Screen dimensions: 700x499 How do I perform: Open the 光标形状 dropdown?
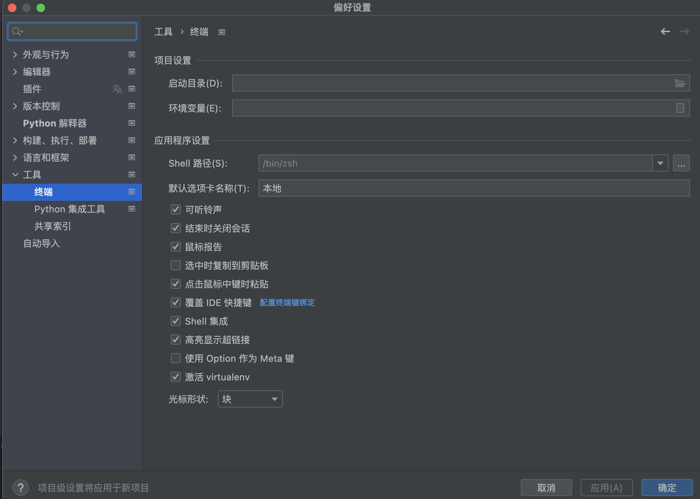pyautogui.click(x=250, y=399)
